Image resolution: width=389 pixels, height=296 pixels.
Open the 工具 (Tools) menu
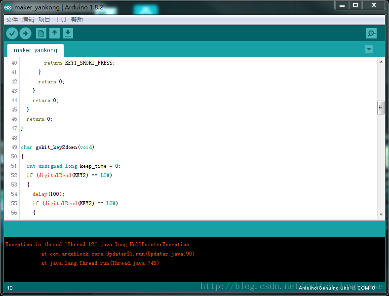pos(61,20)
